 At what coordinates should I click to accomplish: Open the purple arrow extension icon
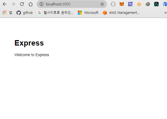(x=130, y=4)
